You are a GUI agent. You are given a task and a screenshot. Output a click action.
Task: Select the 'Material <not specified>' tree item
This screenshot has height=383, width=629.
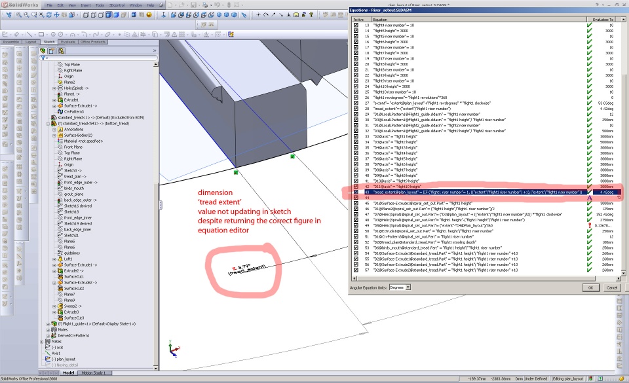coord(83,141)
